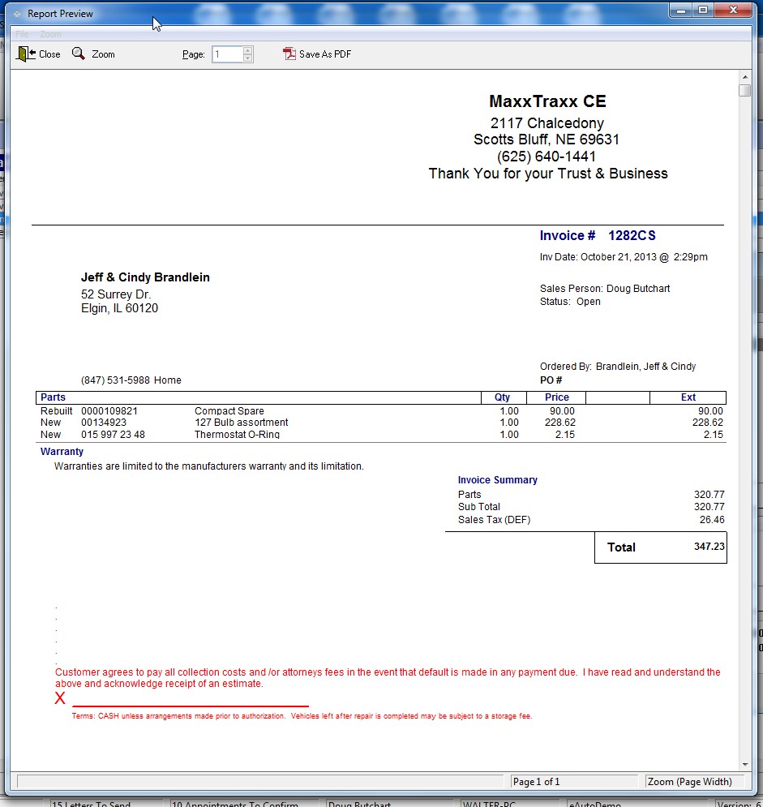Viewport: 763px width, 807px height.
Task: Click the Save As PDF icon
Action: [289, 54]
